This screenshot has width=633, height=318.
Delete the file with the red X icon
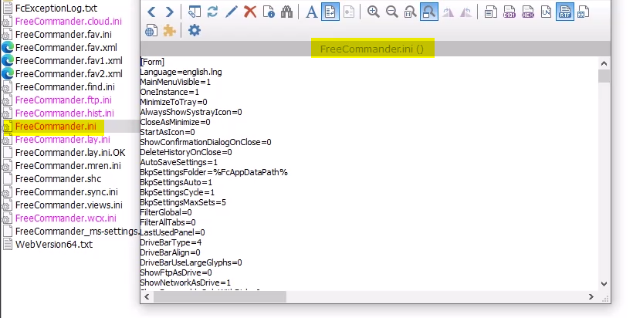(250, 12)
